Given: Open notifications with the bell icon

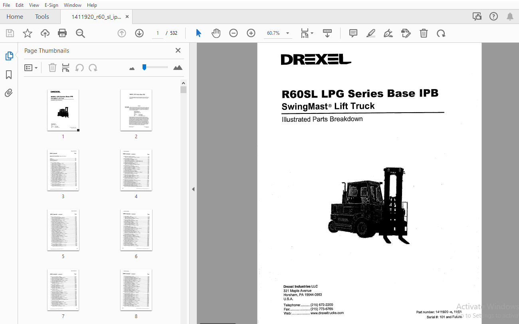Looking at the screenshot, I should (510, 16).
